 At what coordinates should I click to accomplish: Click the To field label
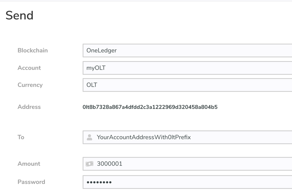21,137
